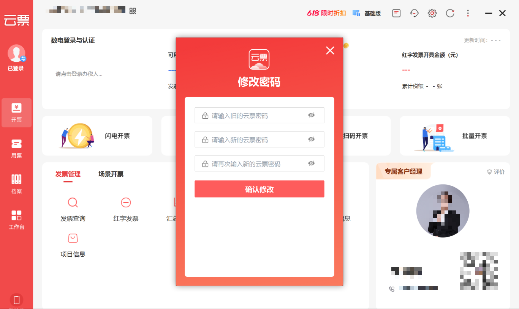Click the 云票 logo in sidebar
Image resolution: width=519 pixels, height=309 pixels.
tap(16, 20)
